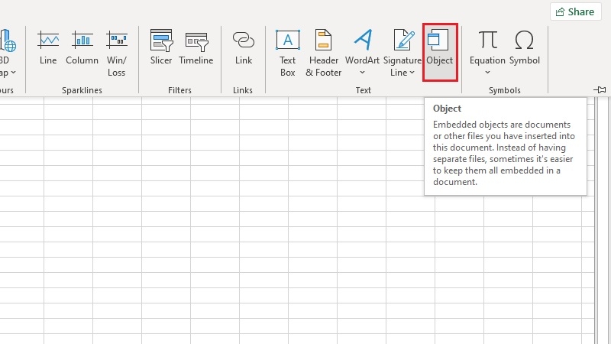Expand the WordArt styles dropdown
This screenshot has height=344, width=611.
point(362,73)
